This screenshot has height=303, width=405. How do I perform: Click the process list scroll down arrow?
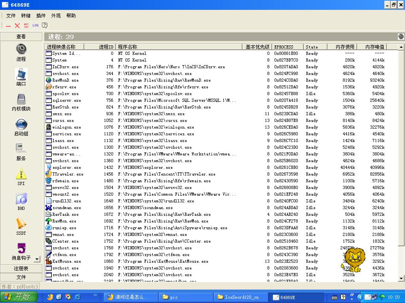pos(401,278)
